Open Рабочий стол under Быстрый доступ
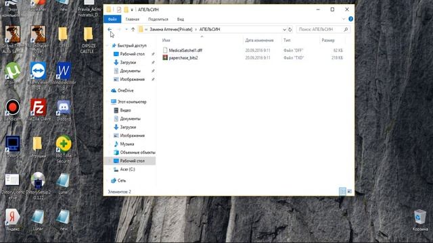433x243 pixels. [x=132, y=54]
